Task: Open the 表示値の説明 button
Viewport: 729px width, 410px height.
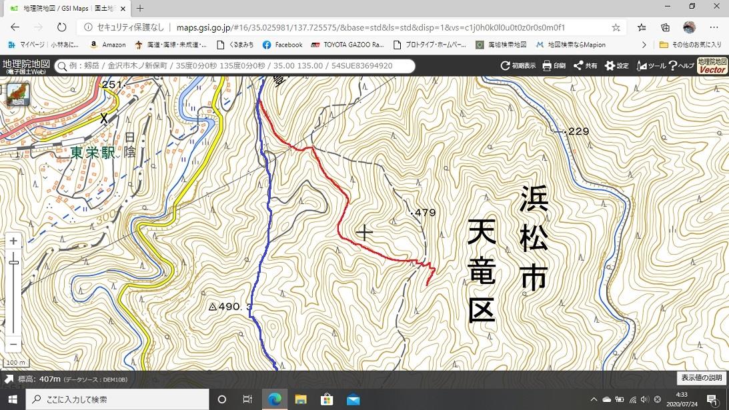Action: coord(702,377)
